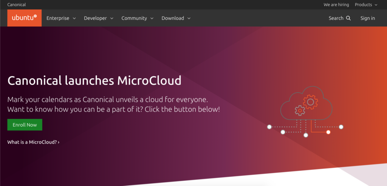
Task: Open the What is a MicroCloud? link
Action: click(33, 142)
